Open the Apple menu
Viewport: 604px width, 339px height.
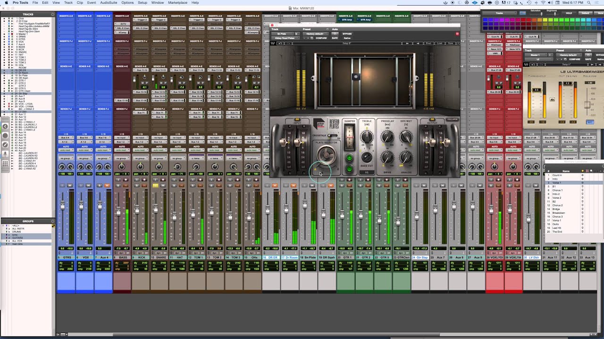click(6, 3)
